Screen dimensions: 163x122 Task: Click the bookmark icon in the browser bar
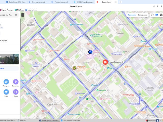click(x=161, y=6)
